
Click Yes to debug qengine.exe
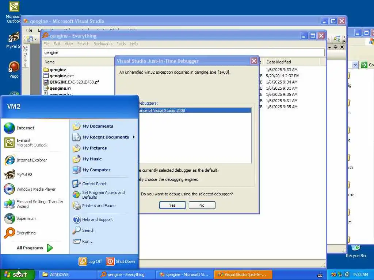pos(172,205)
